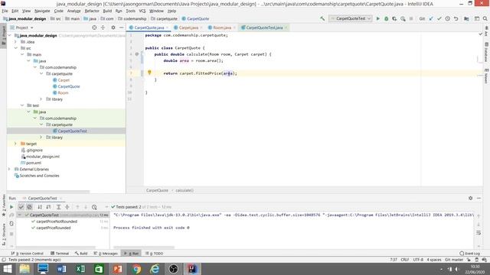Open Project Structure icon in toolbar
The width and height of the screenshot is (490, 275).
click(x=466, y=18)
